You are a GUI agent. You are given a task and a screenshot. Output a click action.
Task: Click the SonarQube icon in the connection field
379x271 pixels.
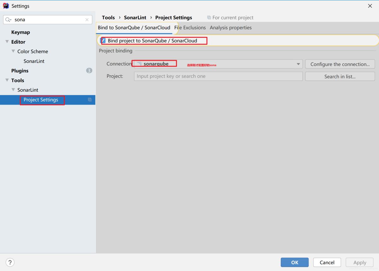pyautogui.click(x=139, y=64)
